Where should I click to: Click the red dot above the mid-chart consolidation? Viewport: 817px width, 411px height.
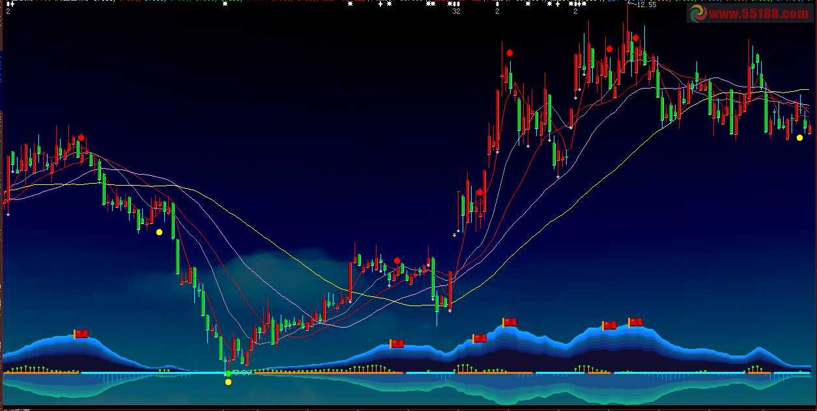397,261
